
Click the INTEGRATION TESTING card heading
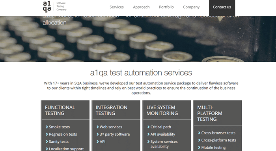coord(112,110)
